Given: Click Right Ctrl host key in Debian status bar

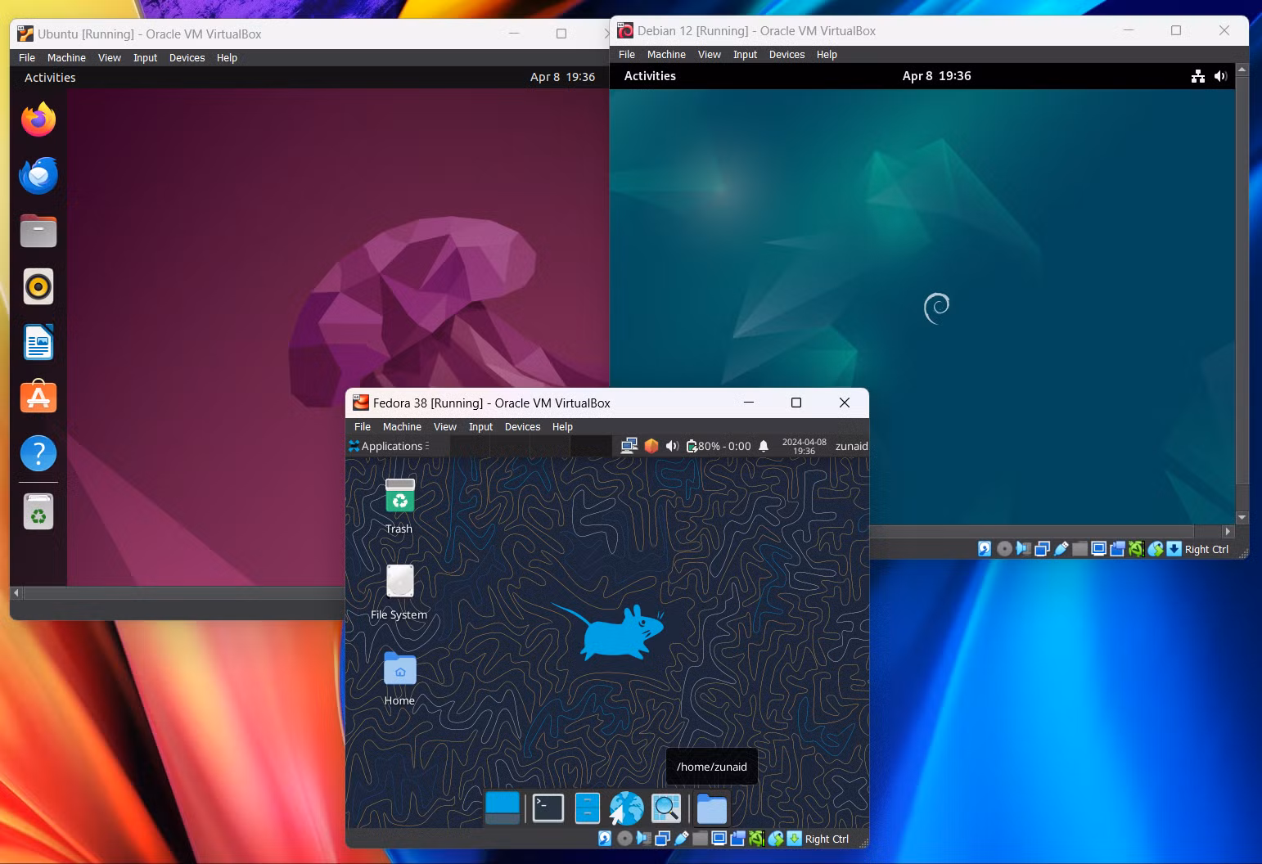Looking at the screenshot, I should click(x=1206, y=550).
